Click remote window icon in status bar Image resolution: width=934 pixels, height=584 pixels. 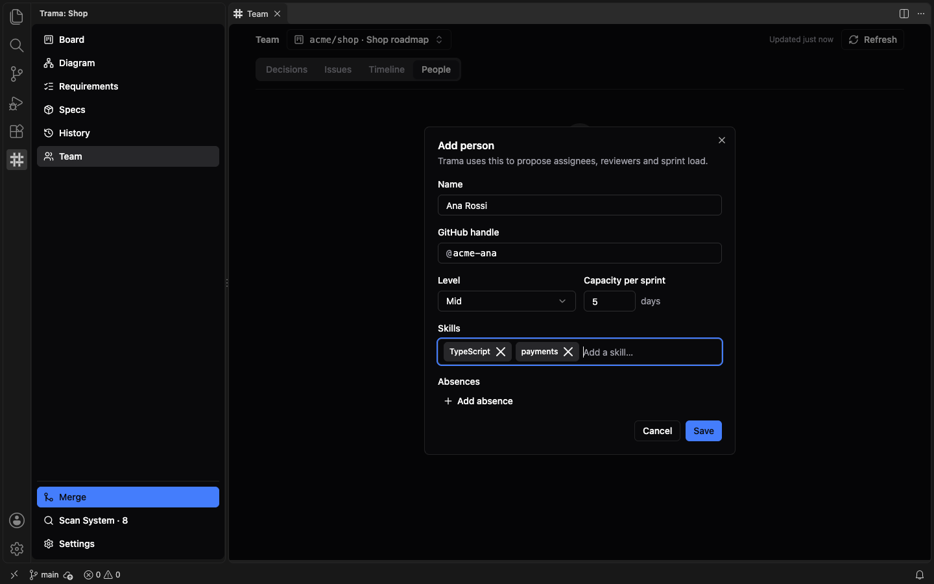(14, 575)
